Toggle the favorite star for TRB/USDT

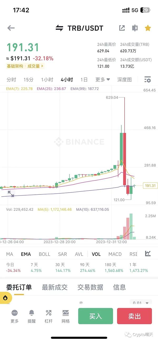point(148,28)
